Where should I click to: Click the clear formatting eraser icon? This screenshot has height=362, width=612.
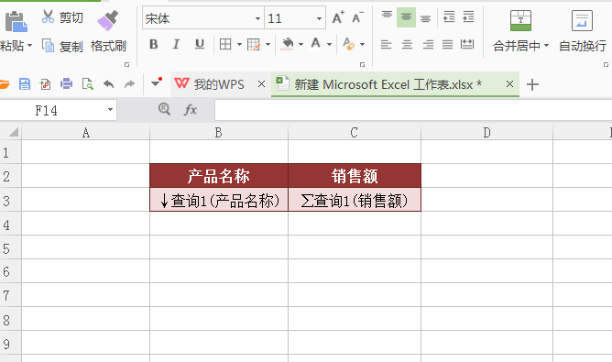348,44
